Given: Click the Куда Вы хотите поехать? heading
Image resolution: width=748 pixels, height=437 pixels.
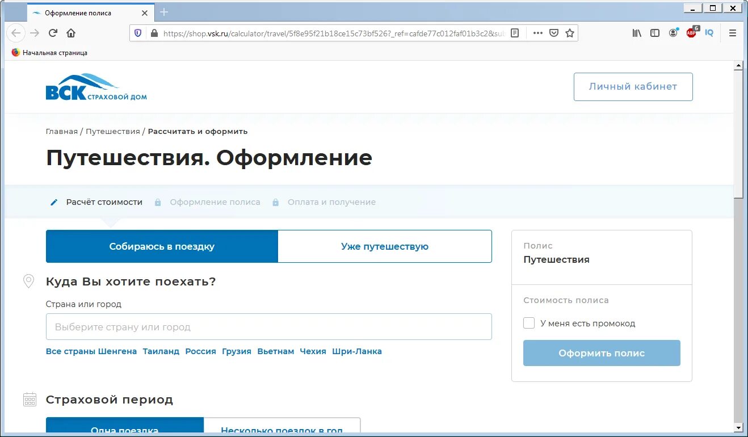Looking at the screenshot, I should click(131, 281).
